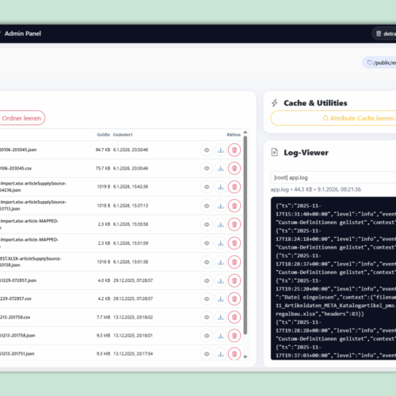Sort by the Größe column header
The width and height of the screenshot is (396, 396).
click(x=103, y=135)
